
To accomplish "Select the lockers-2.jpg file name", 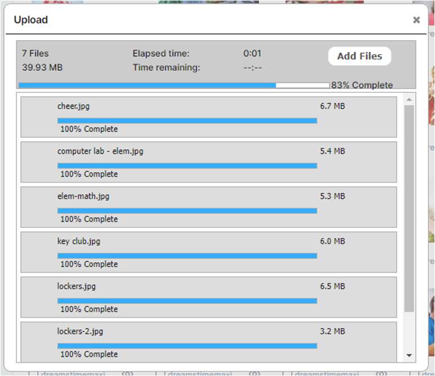I will [80, 332].
